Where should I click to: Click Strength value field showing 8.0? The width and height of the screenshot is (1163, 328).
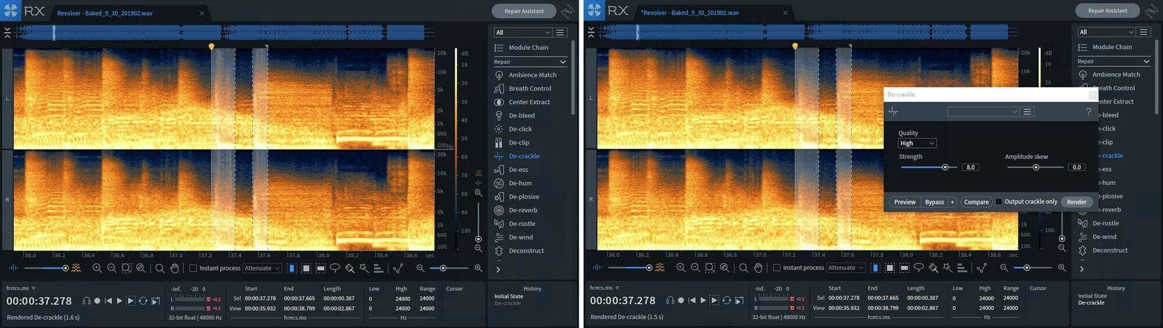[x=971, y=167]
